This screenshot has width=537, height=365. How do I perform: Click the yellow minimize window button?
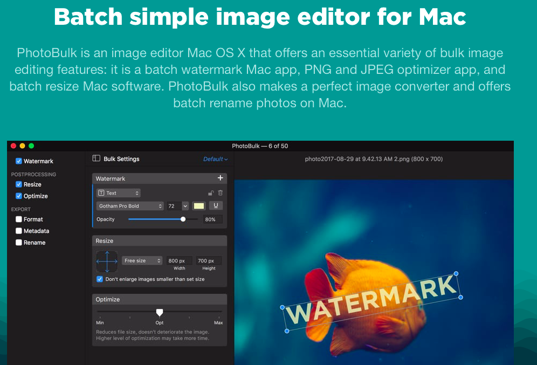click(x=22, y=146)
